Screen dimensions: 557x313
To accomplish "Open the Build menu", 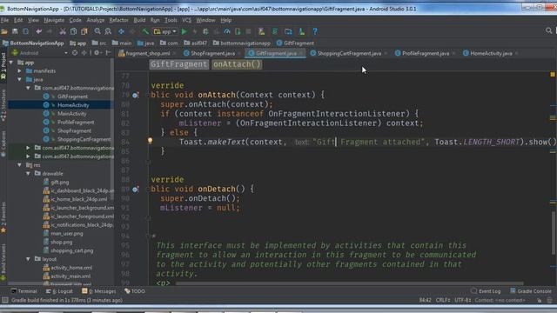I will 139,20.
